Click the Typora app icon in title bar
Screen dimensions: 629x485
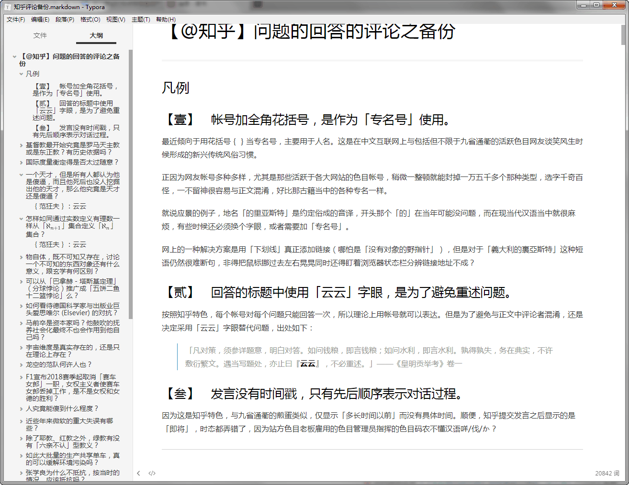(x=7, y=7)
